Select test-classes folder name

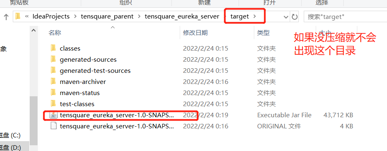77,104
